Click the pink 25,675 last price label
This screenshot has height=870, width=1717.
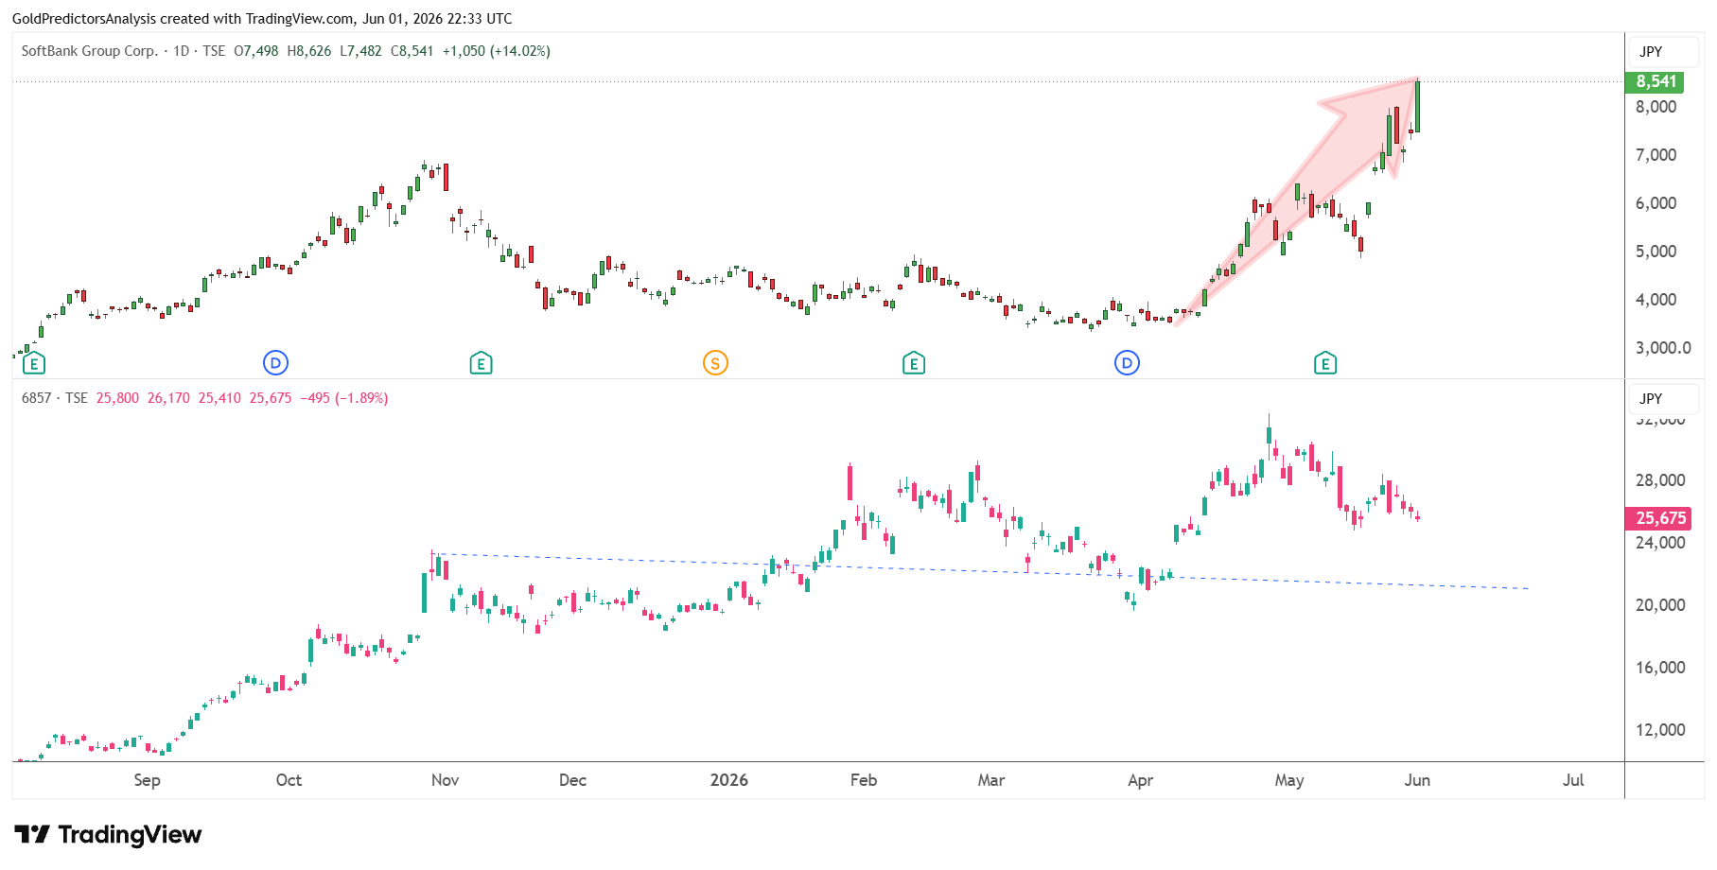(x=1660, y=518)
